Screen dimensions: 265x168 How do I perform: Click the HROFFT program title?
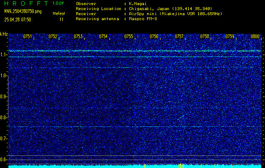point(26,3)
